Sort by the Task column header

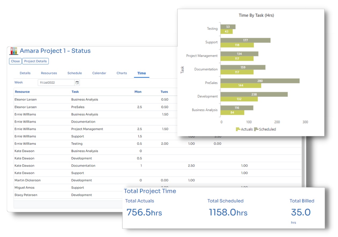(75, 92)
